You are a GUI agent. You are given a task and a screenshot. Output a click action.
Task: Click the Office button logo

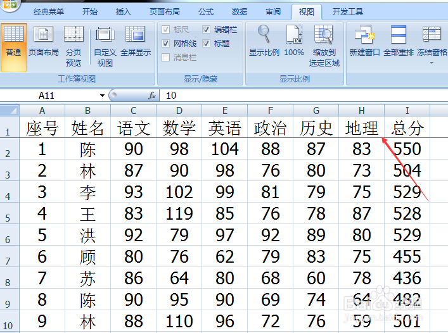pyautogui.click(x=10, y=4)
